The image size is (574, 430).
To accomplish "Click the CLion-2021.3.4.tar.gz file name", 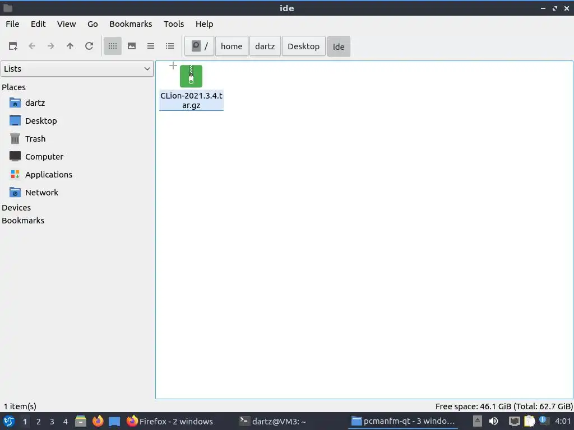I will point(192,100).
